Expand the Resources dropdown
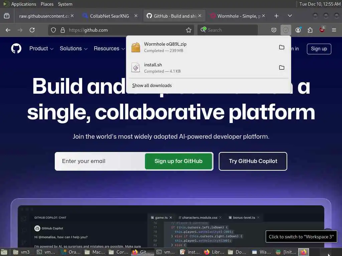 [109, 49]
